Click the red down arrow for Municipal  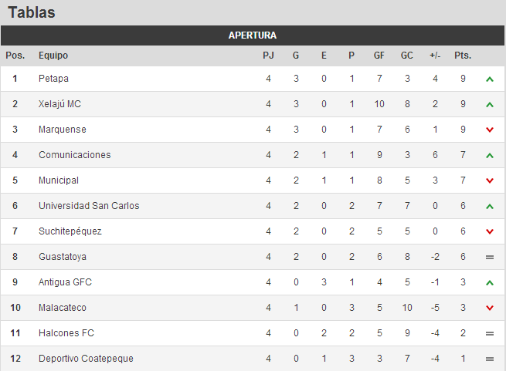(x=490, y=180)
